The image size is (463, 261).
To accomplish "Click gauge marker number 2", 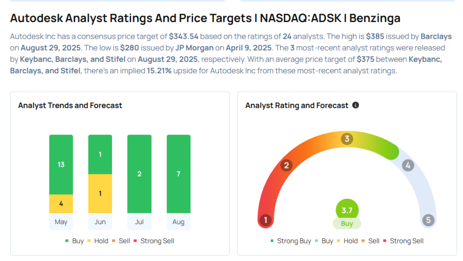I will (x=286, y=165).
